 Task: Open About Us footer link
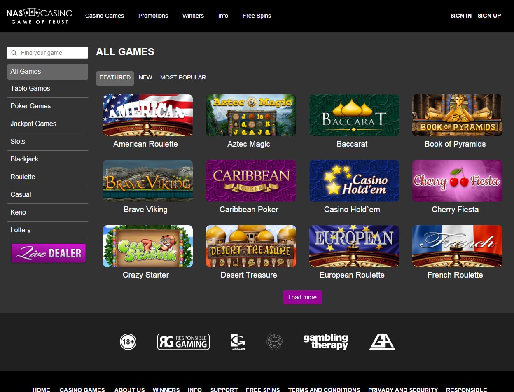coord(129,390)
